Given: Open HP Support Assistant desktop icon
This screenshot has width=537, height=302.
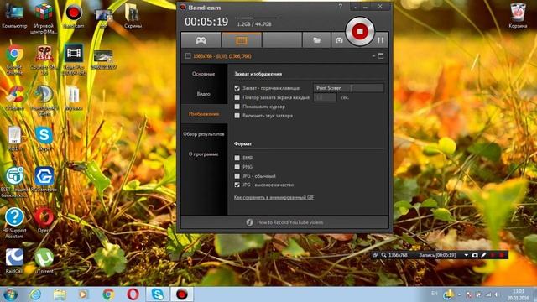Looking at the screenshot, I should pyautogui.click(x=14, y=222).
